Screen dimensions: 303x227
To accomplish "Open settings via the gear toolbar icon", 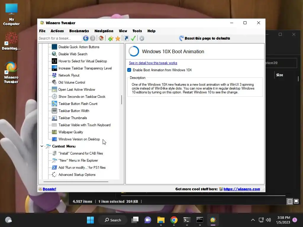I will [x=142, y=38].
